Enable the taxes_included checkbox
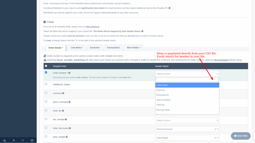 [46, 102]
